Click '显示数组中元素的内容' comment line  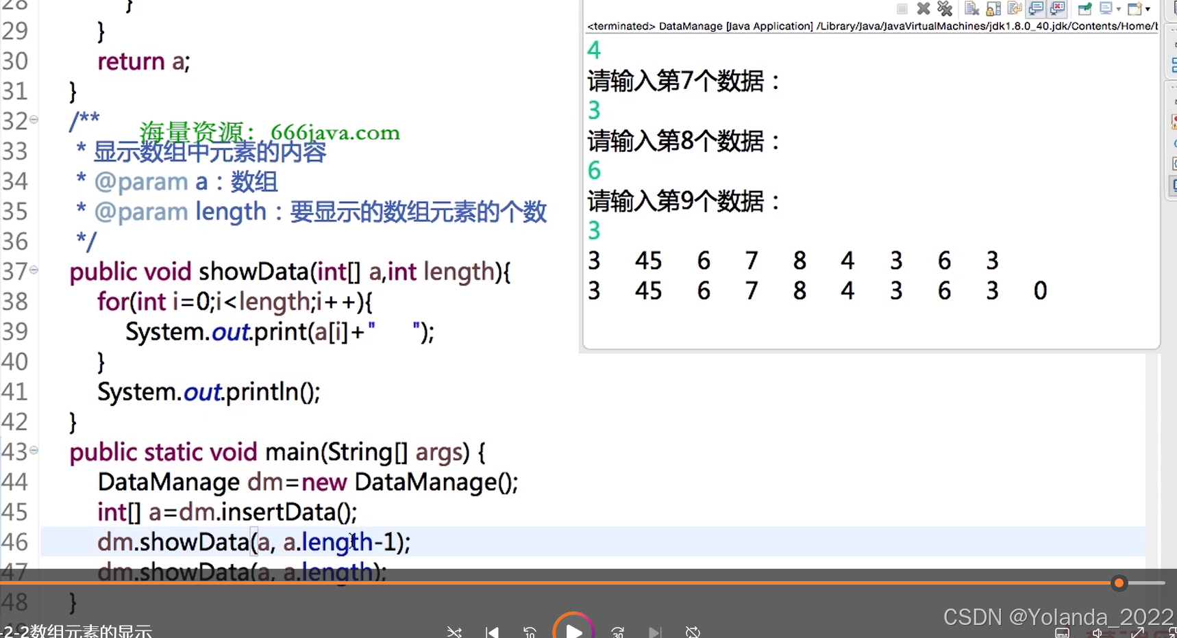tap(210, 152)
